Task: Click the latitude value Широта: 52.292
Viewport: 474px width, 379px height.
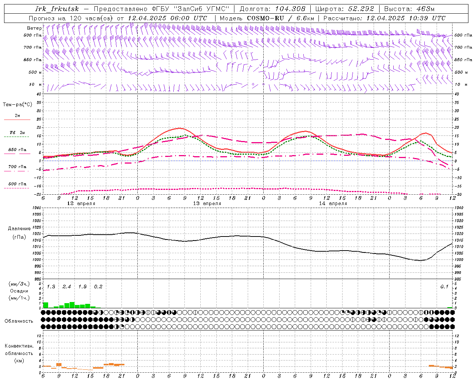Action: point(345,9)
